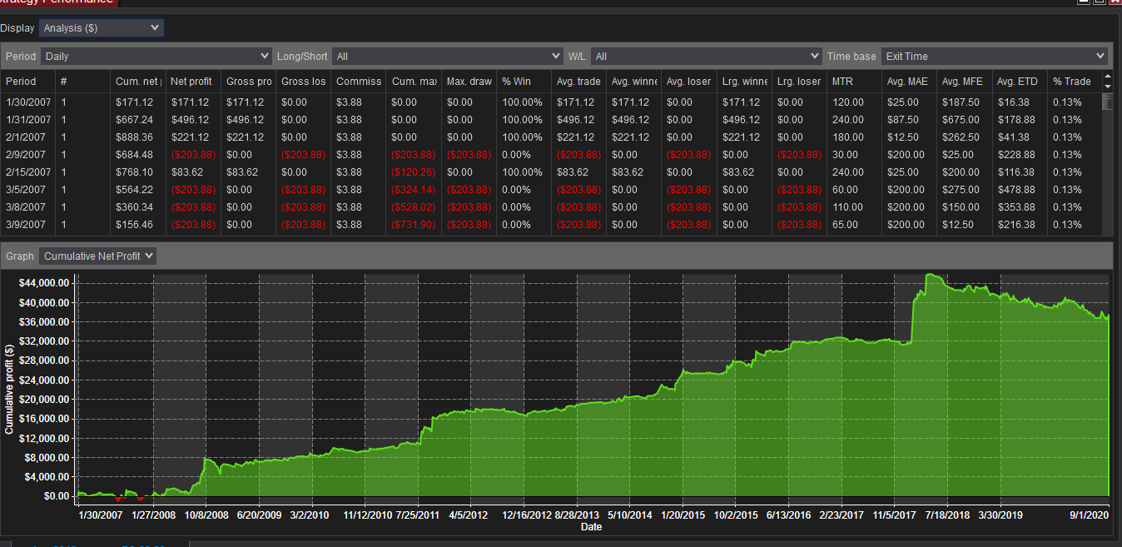Open the Long/Short All dropdown

click(448, 57)
